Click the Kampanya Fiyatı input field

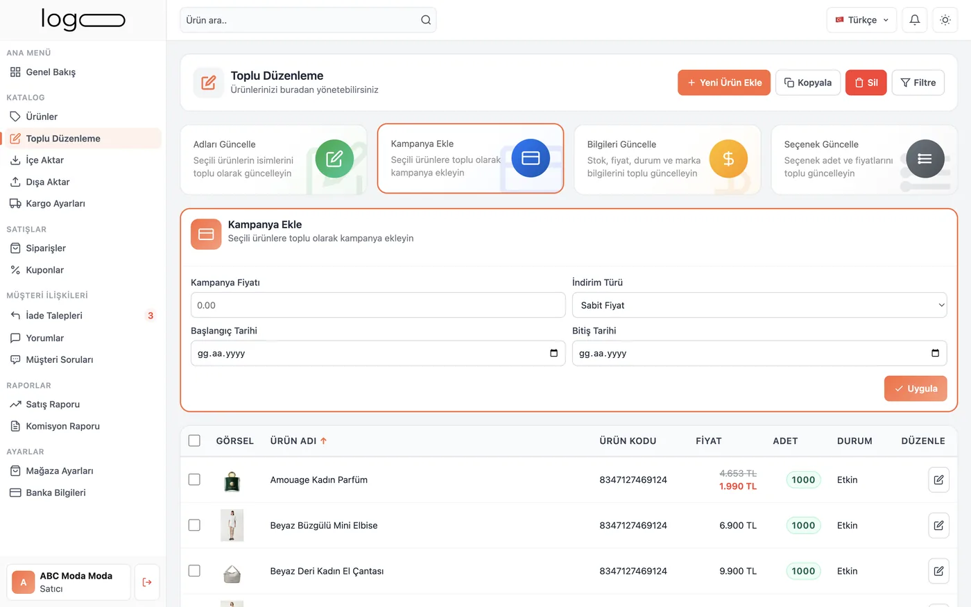(378, 305)
